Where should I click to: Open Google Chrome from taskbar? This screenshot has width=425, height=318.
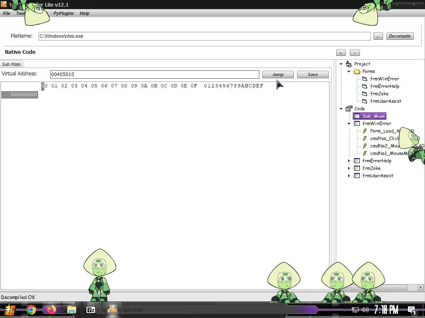(31, 310)
